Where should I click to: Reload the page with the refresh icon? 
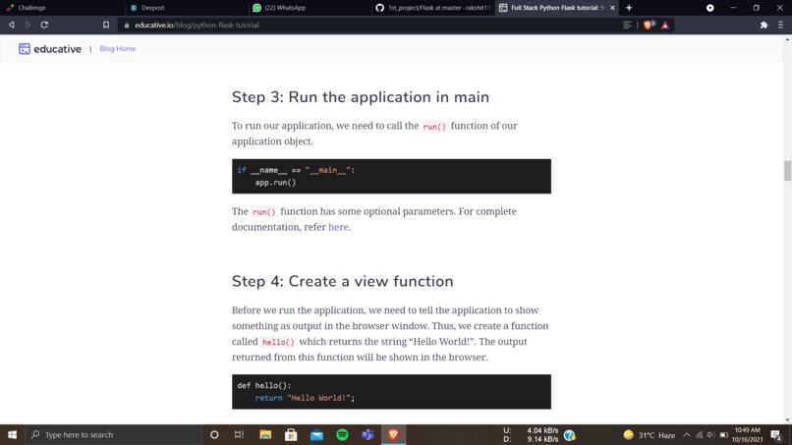click(44, 25)
